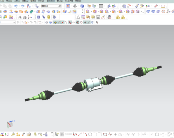Image resolution: width=174 pixels, height=138 pixels.
Task: Click the Fit view icon with red arrows
Action: [x=68, y=6]
